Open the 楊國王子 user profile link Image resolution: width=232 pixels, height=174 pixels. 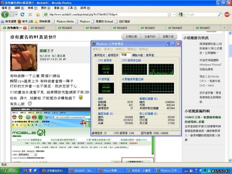[x=47, y=51]
